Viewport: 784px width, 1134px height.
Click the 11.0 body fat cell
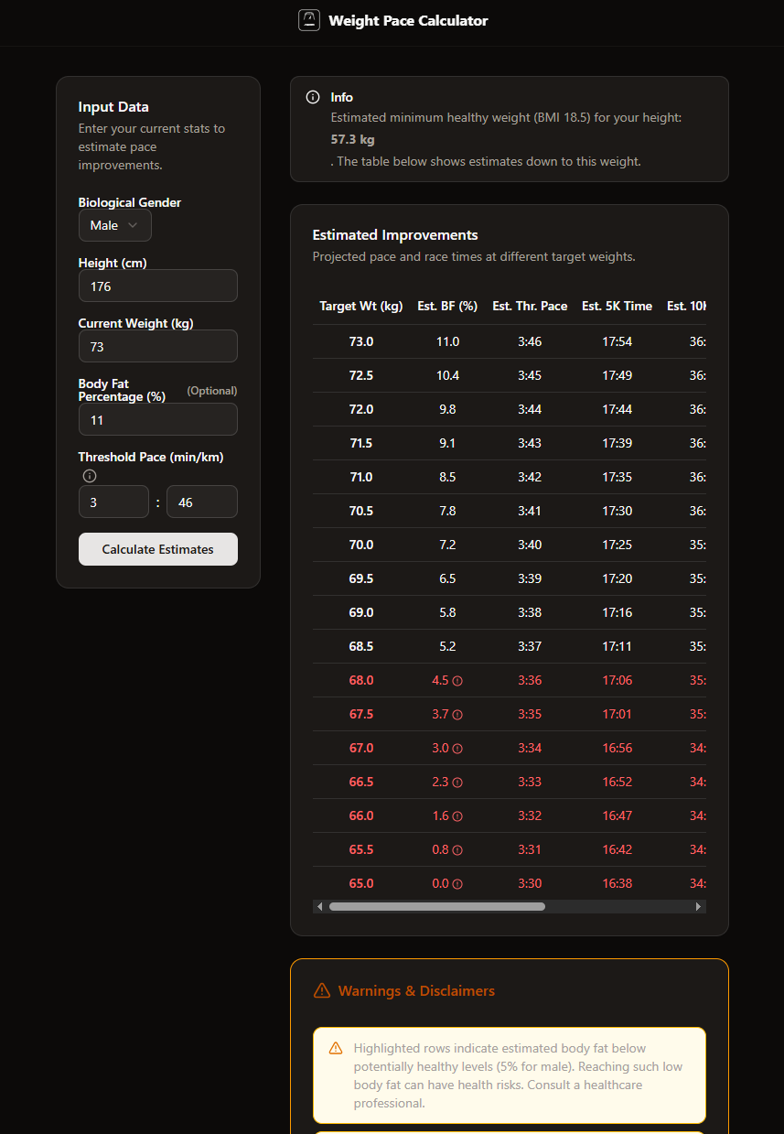coord(447,341)
